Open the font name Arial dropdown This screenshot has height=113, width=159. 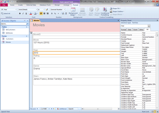[x=36, y=9]
